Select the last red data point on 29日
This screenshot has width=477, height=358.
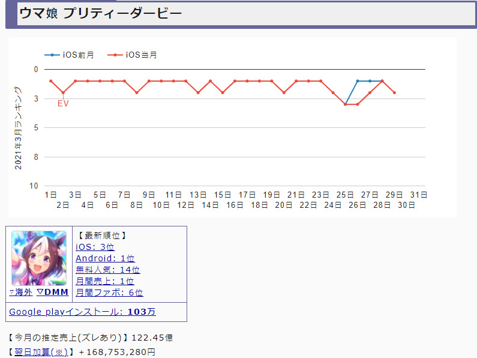[394, 93]
